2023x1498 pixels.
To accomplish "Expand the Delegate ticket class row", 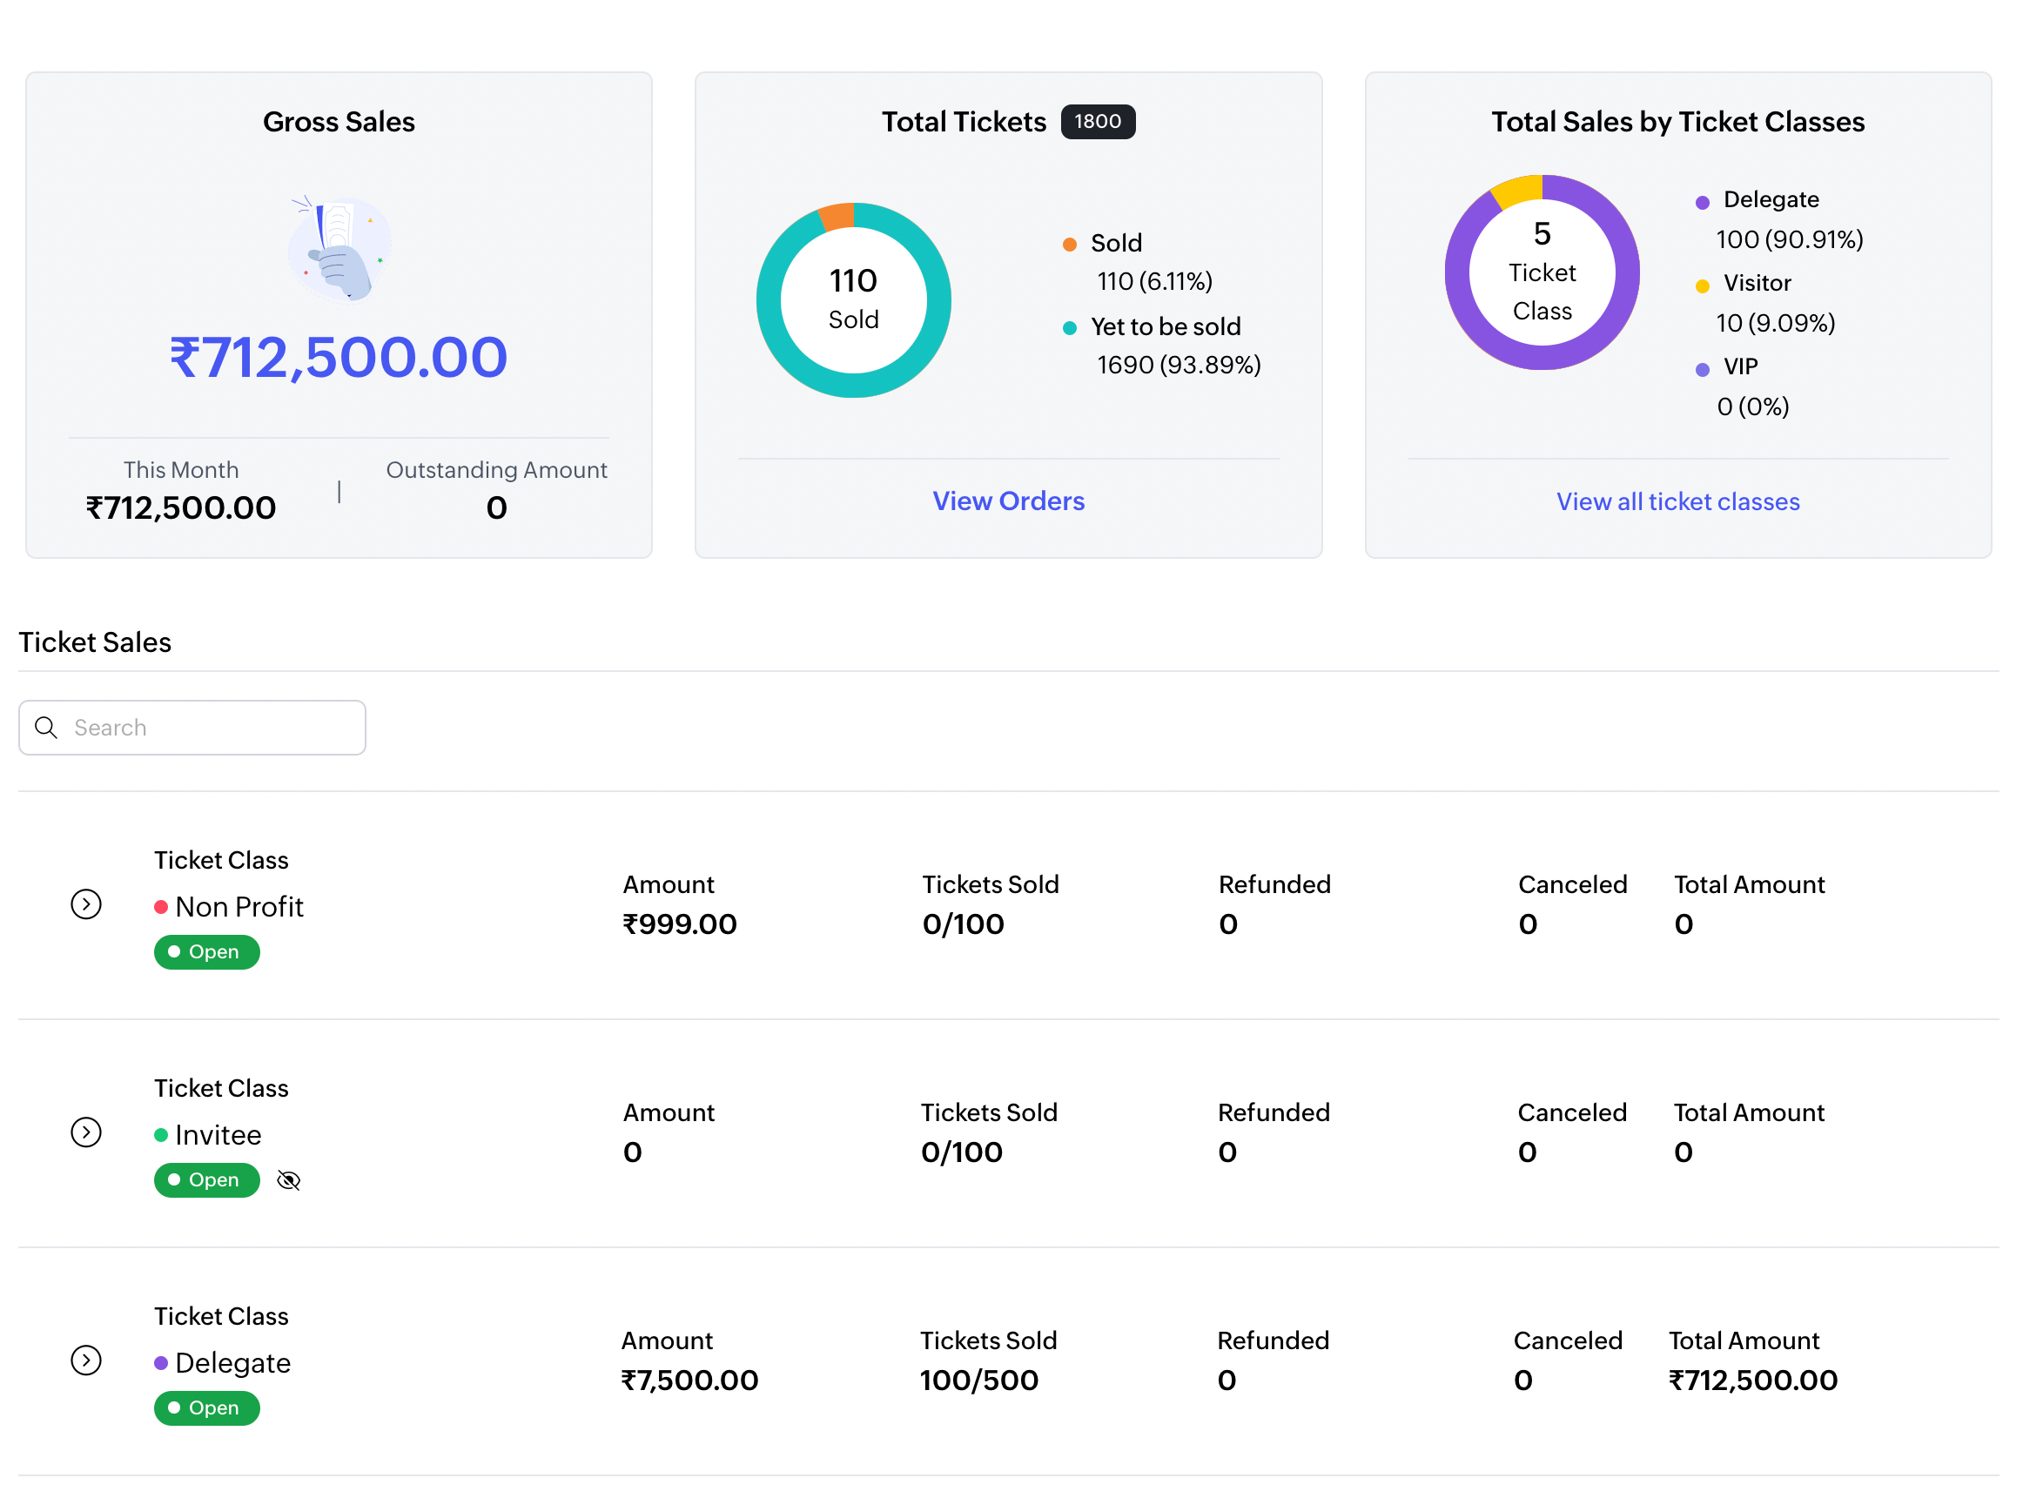I will pyautogui.click(x=86, y=1360).
